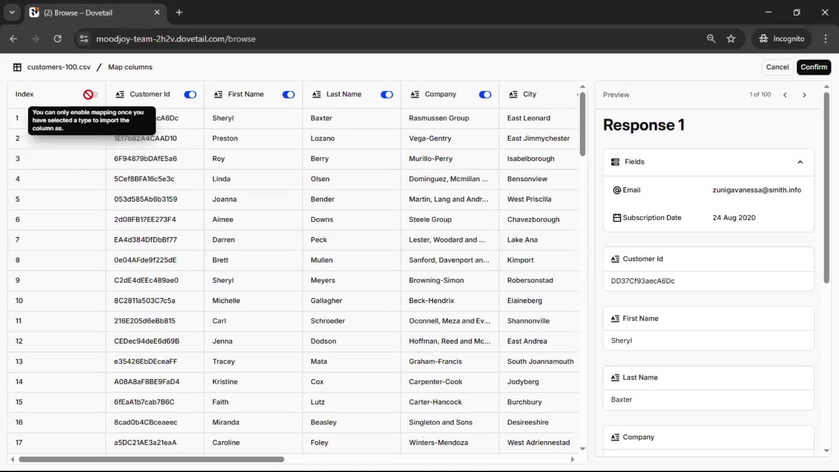The width and height of the screenshot is (839, 472).
Task: Click the disabled mapping icon on Index column
Action: pos(89,94)
